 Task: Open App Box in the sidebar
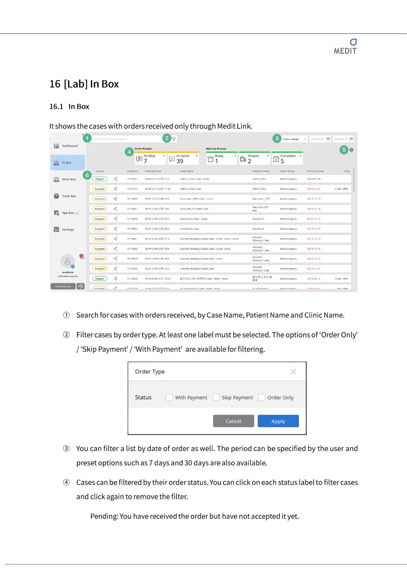tap(68, 213)
